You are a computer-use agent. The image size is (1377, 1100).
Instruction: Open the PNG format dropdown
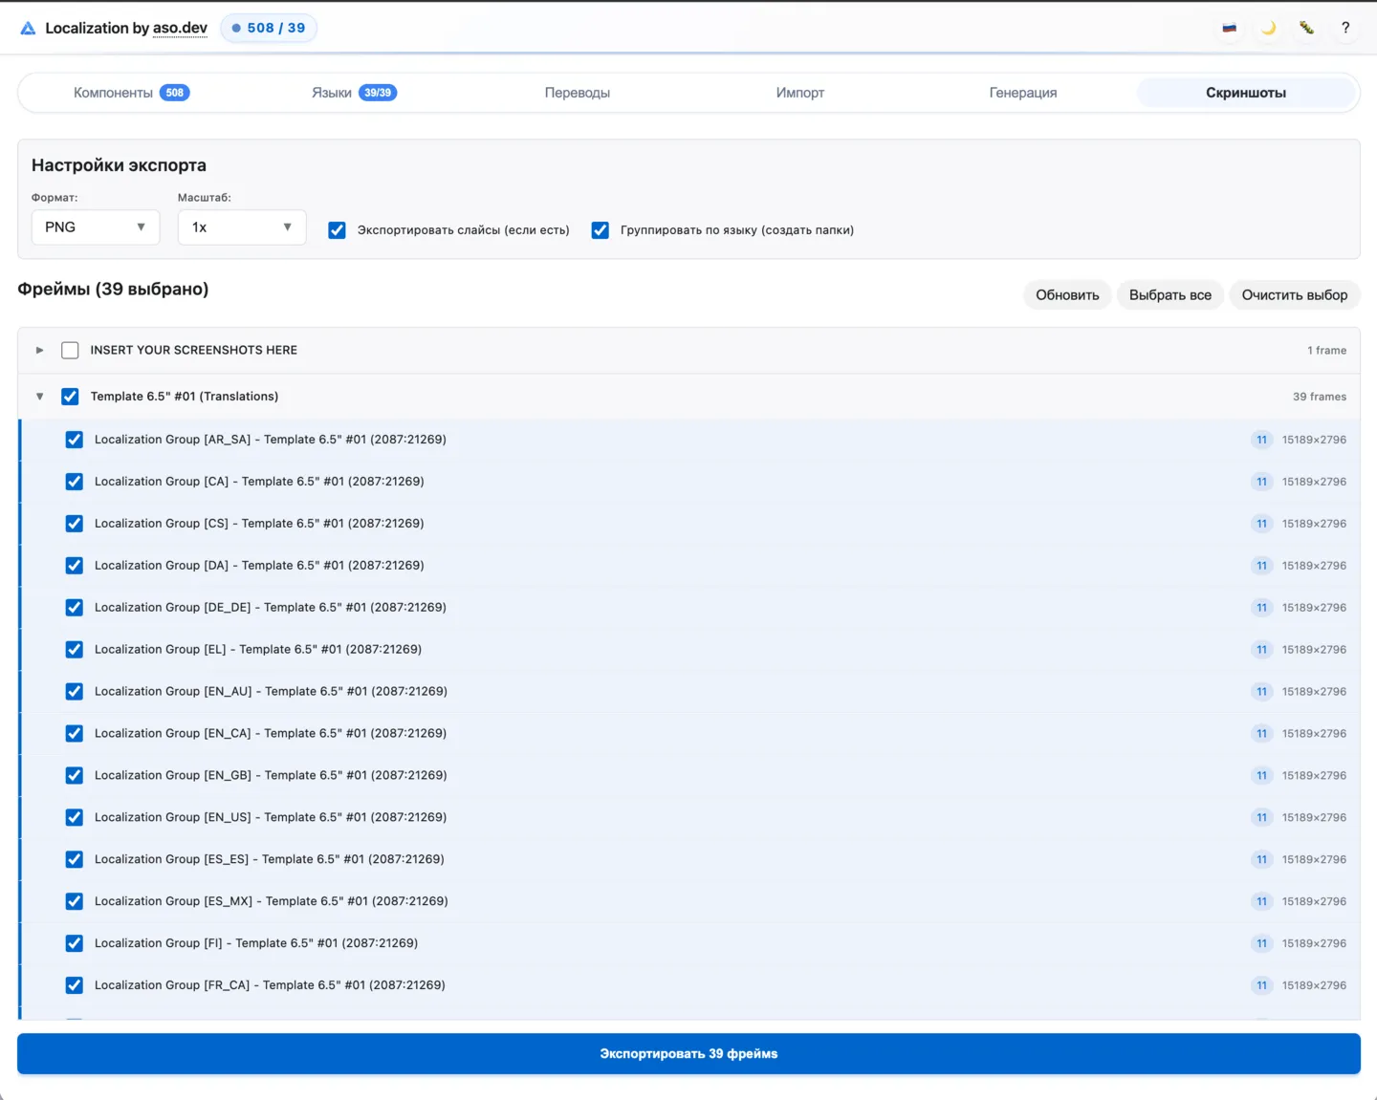[x=96, y=227]
